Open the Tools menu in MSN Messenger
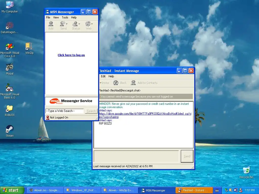The image size is (259, 194). (65, 17)
